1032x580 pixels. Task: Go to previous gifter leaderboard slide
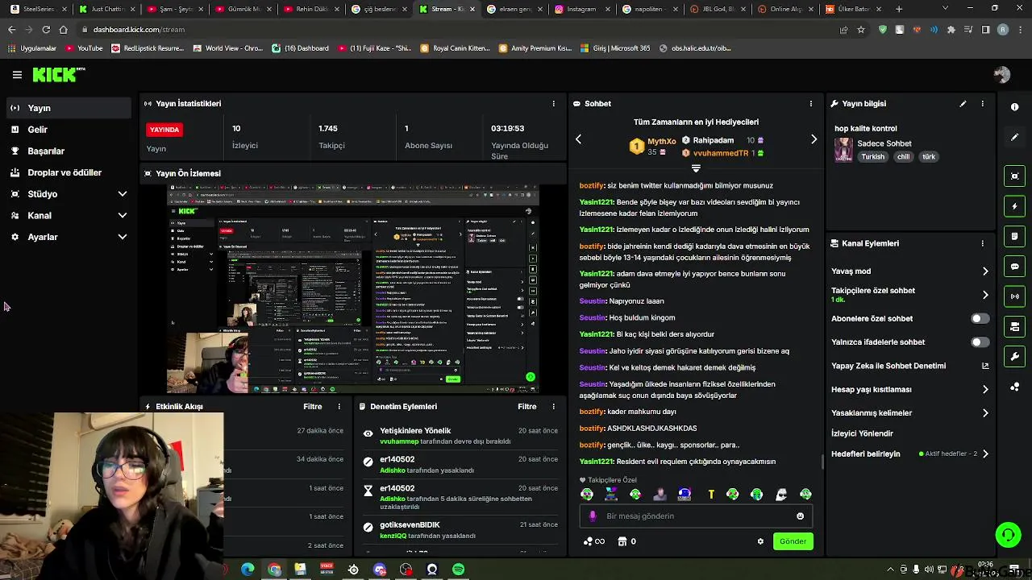pos(578,139)
